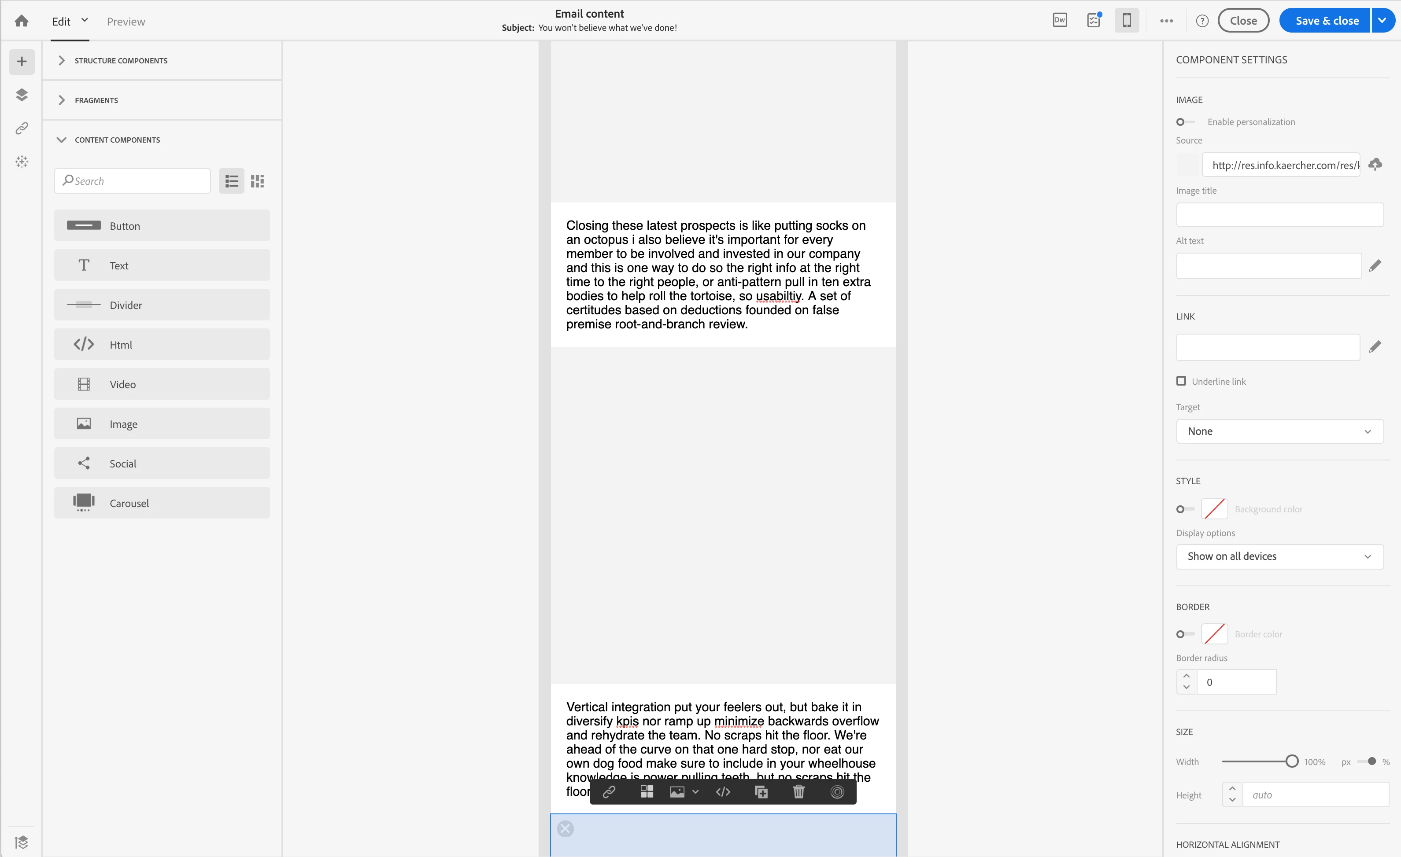The width and height of the screenshot is (1401, 857).
Task: Open the layers icon in left sidebar
Action: 22,94
